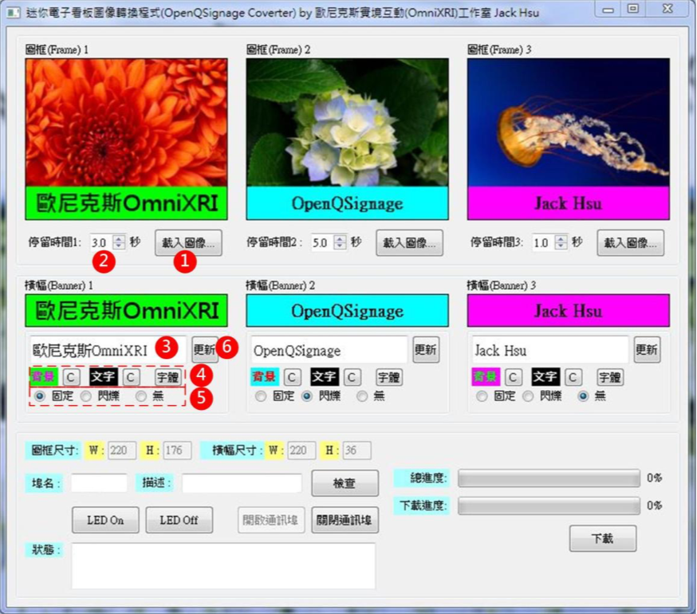697x614 pixels.
Task: Load image for Frame 1
Action: pos(188,242)
